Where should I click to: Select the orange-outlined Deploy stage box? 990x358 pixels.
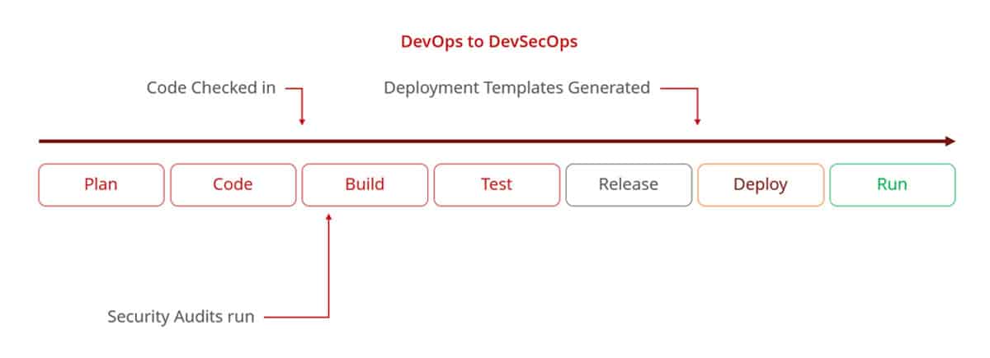pos(761,184)
